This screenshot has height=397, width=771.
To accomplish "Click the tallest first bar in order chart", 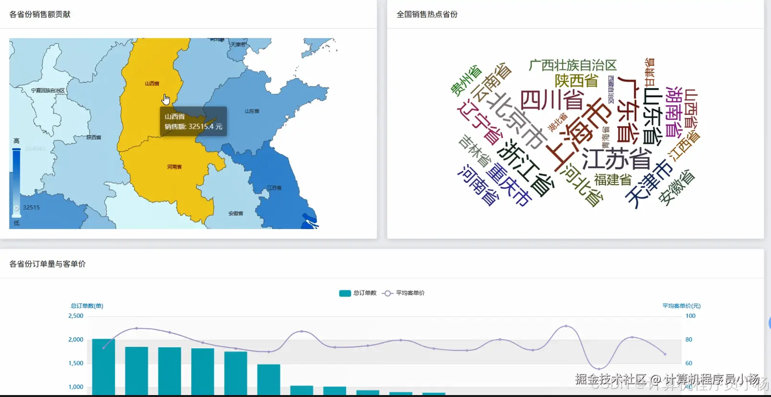I will pyautogui.click(x=103, y=366).
